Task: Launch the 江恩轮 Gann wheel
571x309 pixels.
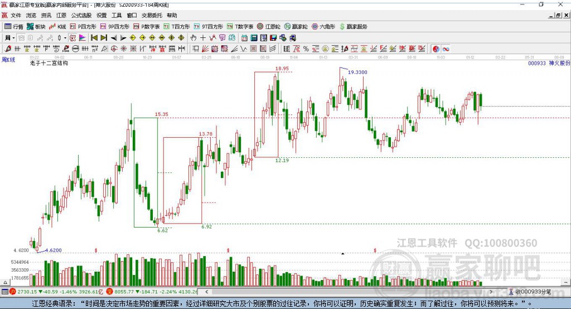Action: [x=269, y=27]
